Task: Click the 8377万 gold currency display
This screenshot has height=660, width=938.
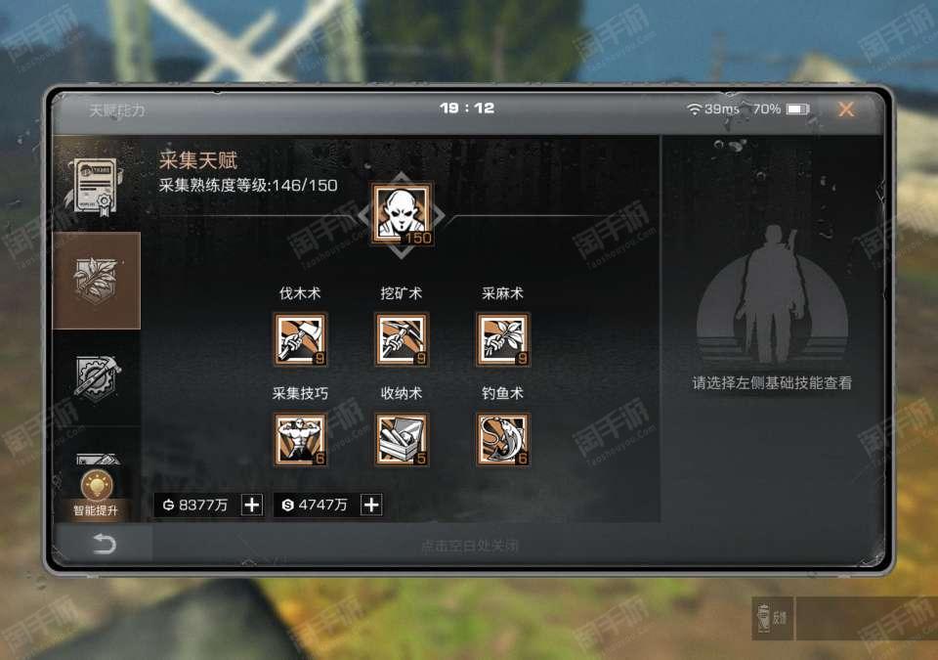Action: [196, 505]
